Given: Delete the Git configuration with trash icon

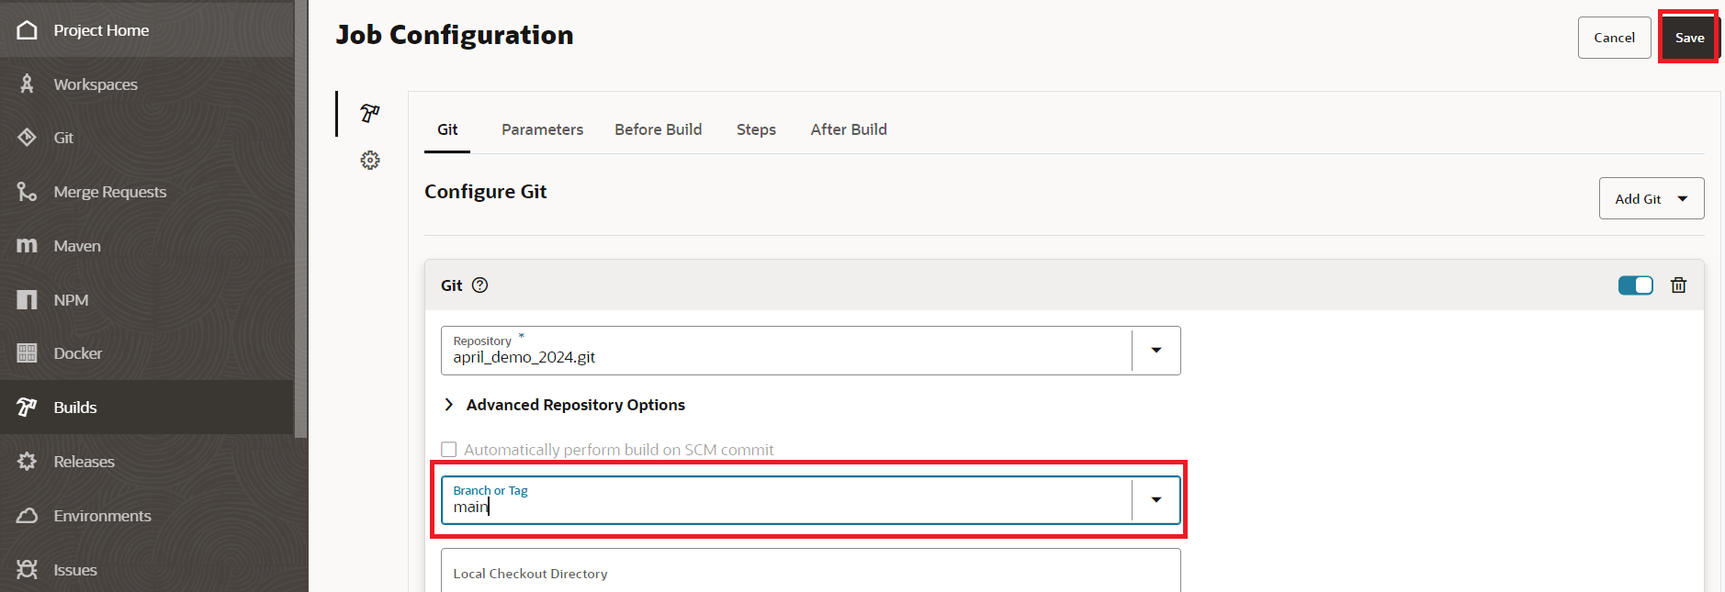Looking at the screenshot, I should pyautogui.click(x=1678, y=285).
